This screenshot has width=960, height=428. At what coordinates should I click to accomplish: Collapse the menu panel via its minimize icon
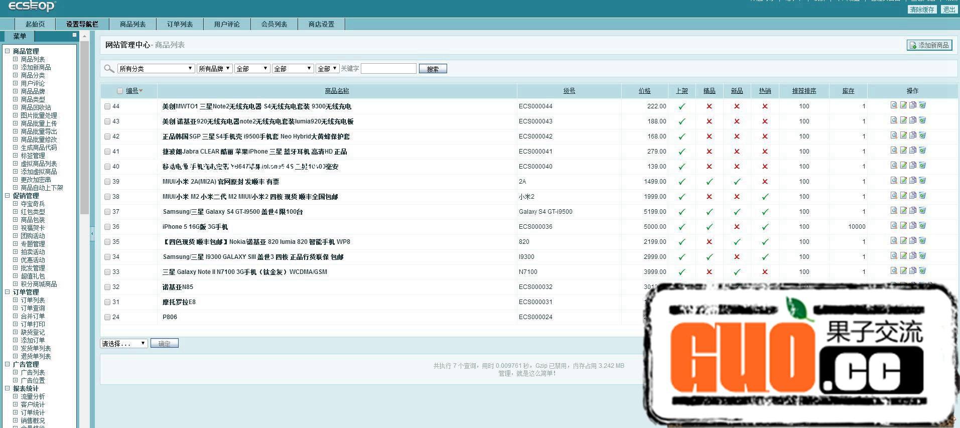pos(74,35)
